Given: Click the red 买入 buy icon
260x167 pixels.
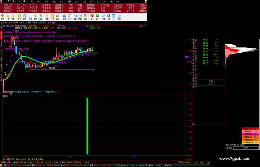Looking at the screenshot, I should [92, 17].
